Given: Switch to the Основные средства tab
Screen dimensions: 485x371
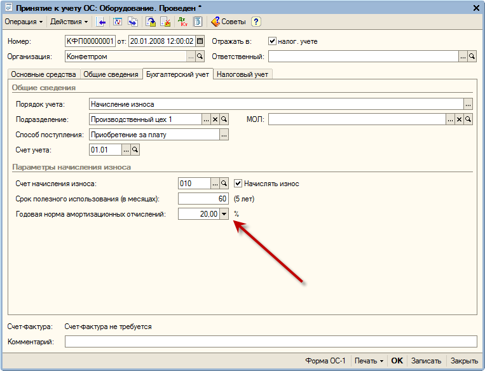Looking at the screenshot, I should [x=43, y=74].
